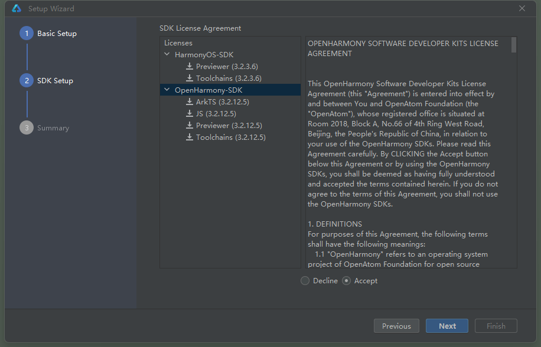Viewport: 541px width, 347px height.
Task: Click download icon beside OpenHarmony Previewer (3.2.12.5)
Action: pyautogui.click(x=190, y=126)
